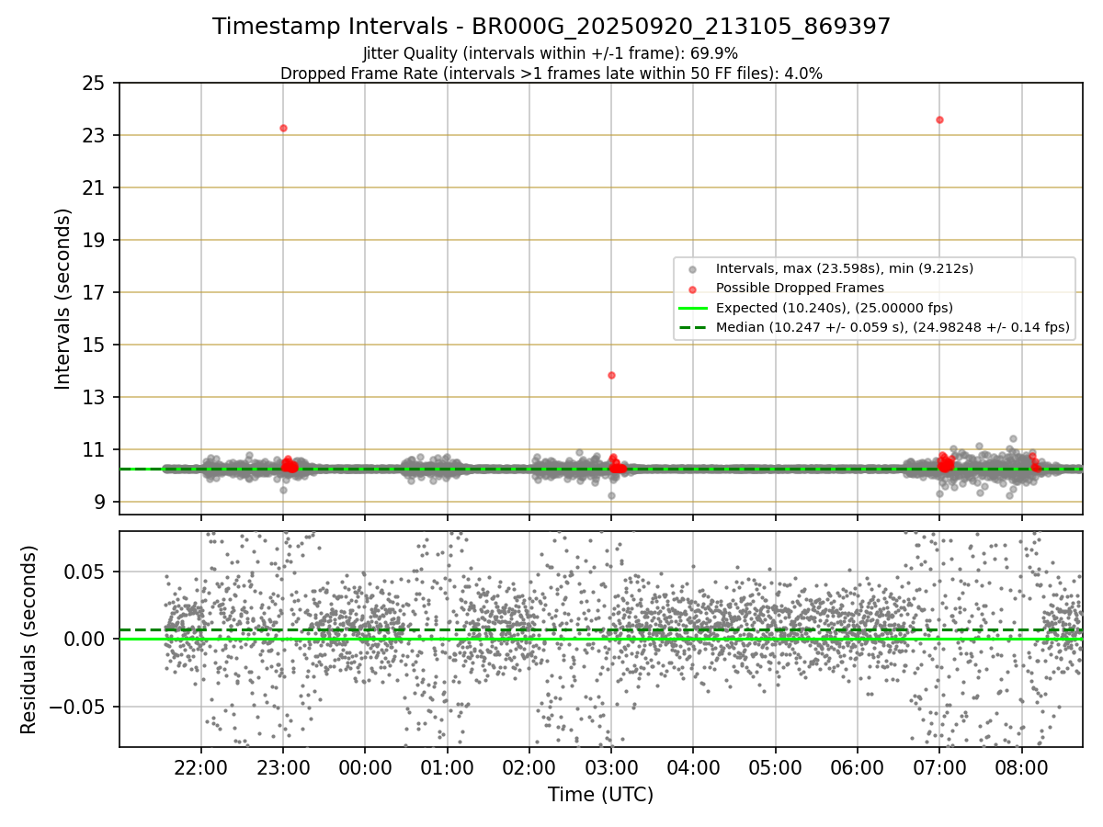
Task: Click the 06:00 x-axis tick label
Action: (858, 768)
